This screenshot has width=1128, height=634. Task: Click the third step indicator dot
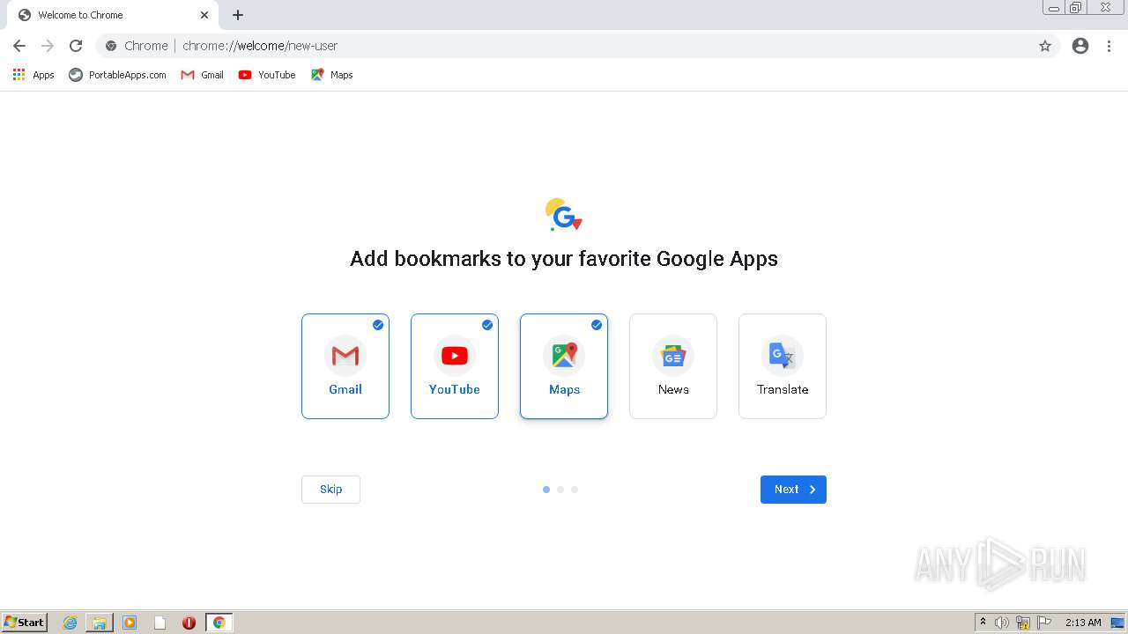[575, 490]
